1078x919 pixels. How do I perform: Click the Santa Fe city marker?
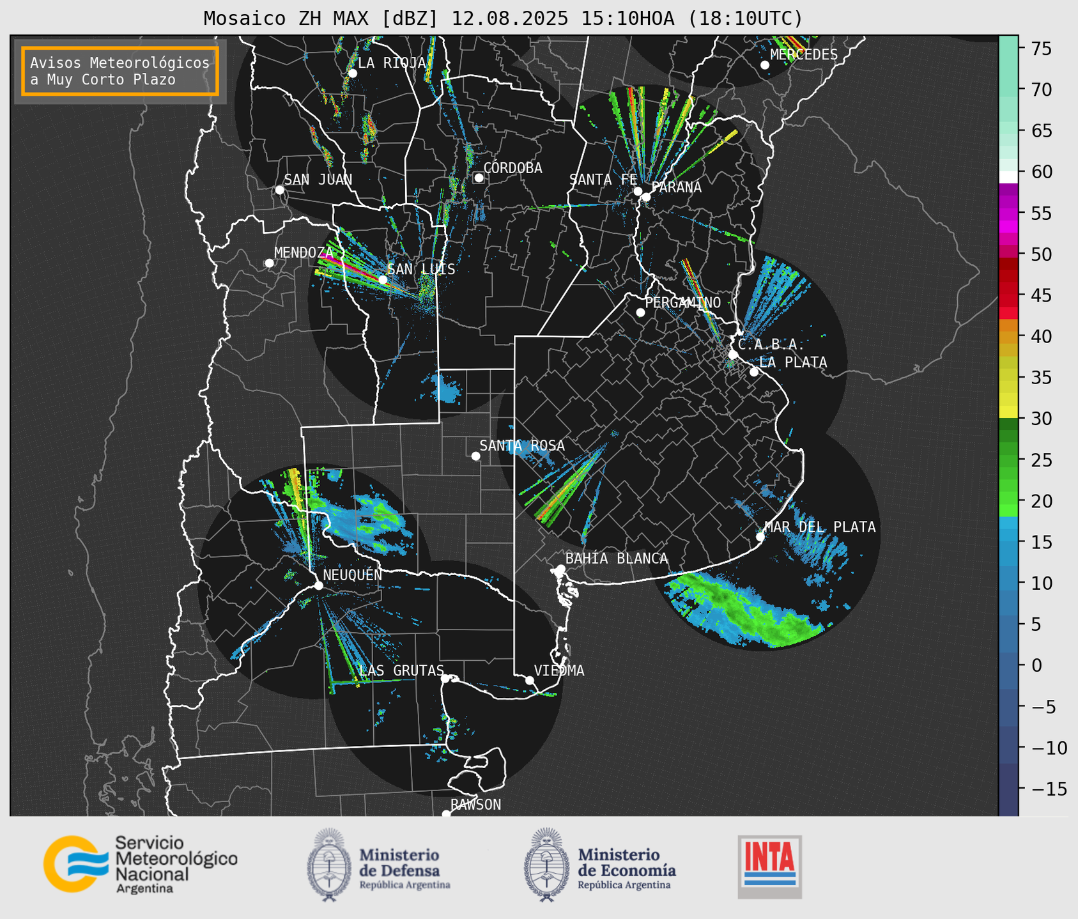pos(638,191)
